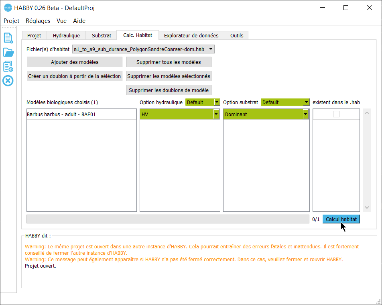The width and height of the screenshot is (382, 305).
Task: Switch to the Hydraulique tab
Action: [x=66, y=35]
